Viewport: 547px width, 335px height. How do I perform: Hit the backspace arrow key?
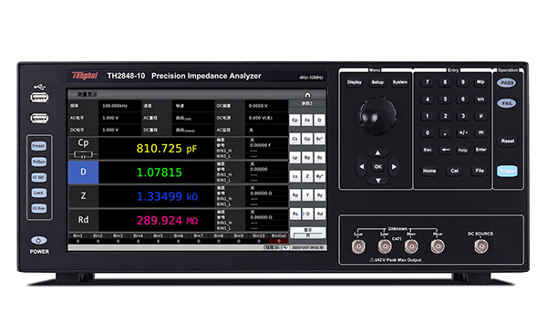tap(446, 150)
